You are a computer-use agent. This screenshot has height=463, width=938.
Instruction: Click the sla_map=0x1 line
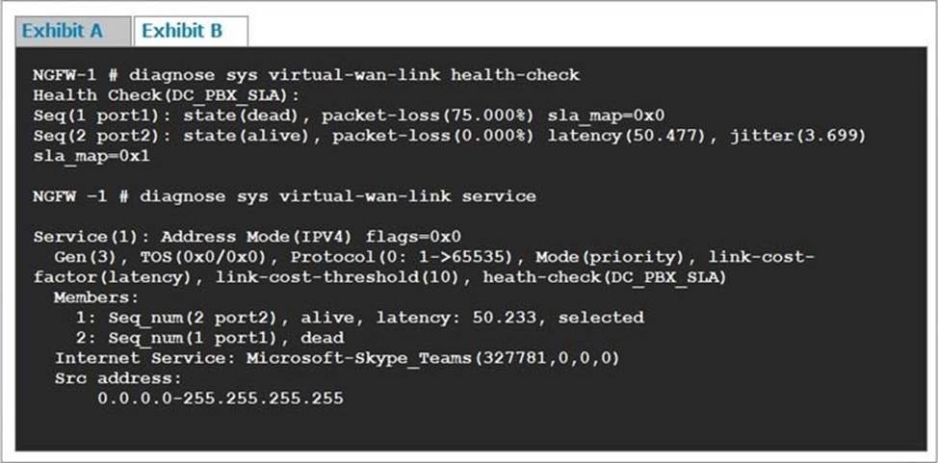click(91, 155)
